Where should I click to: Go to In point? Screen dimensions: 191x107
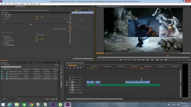coord(135,60)
